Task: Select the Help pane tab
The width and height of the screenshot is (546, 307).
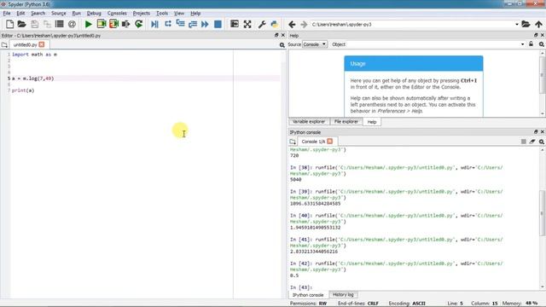Action: click(x=372, y=122)
